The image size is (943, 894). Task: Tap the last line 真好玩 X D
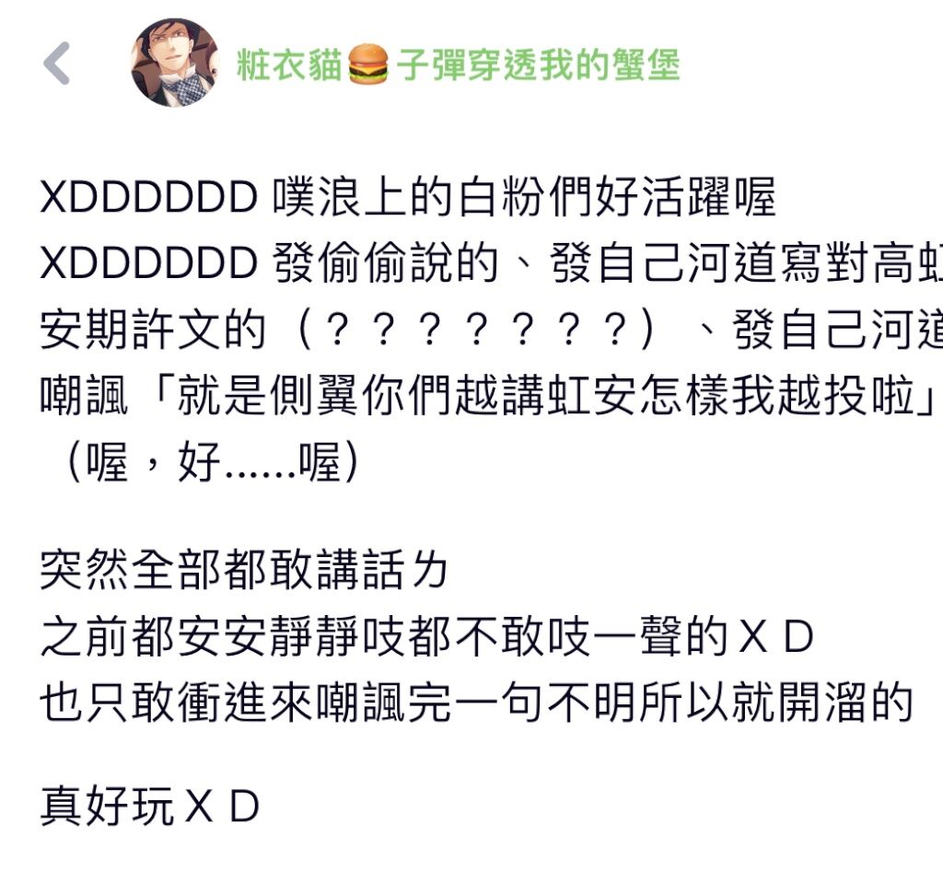150,806
